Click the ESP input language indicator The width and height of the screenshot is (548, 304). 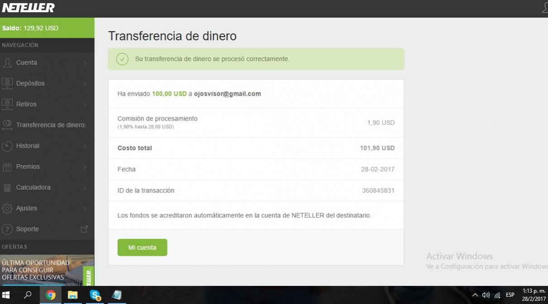(510, 295)
